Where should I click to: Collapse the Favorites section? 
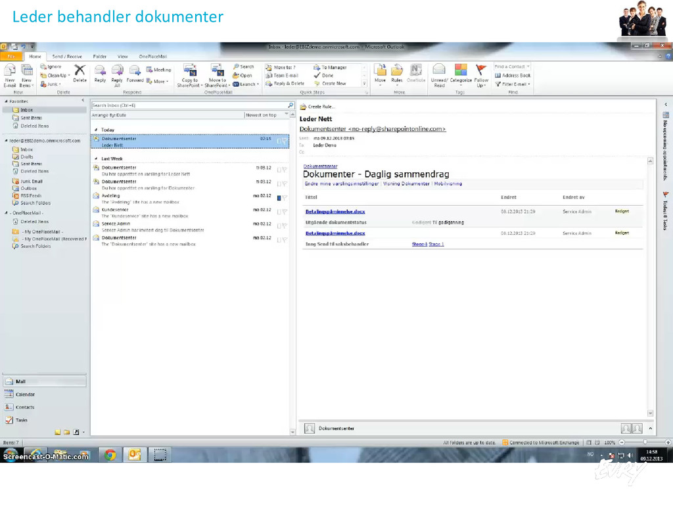point(7,101)
